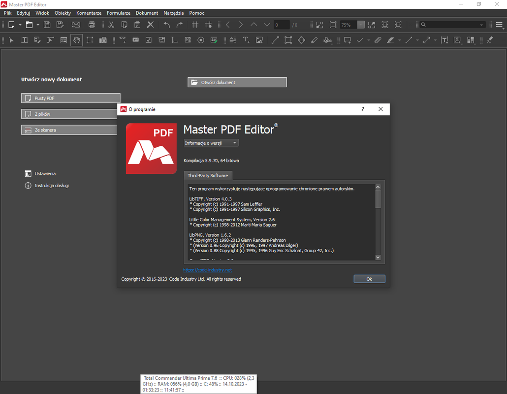Screen dimensions: 507x394
Task: Click the paste clipboard icon
Action: click(x=137, y=25)
